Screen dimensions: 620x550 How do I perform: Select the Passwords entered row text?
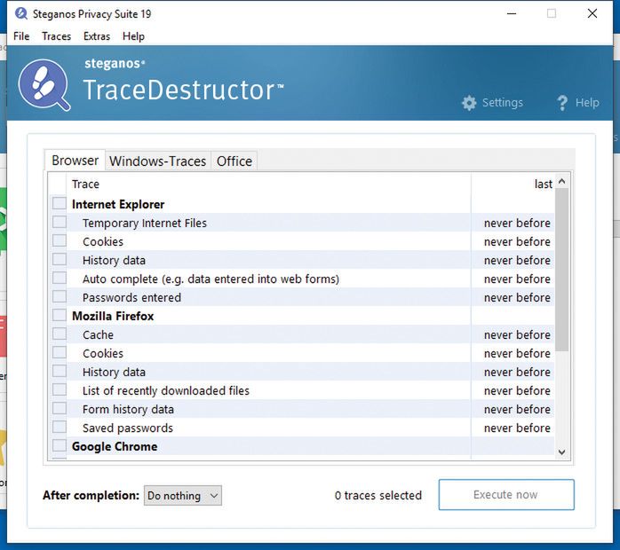131,298
